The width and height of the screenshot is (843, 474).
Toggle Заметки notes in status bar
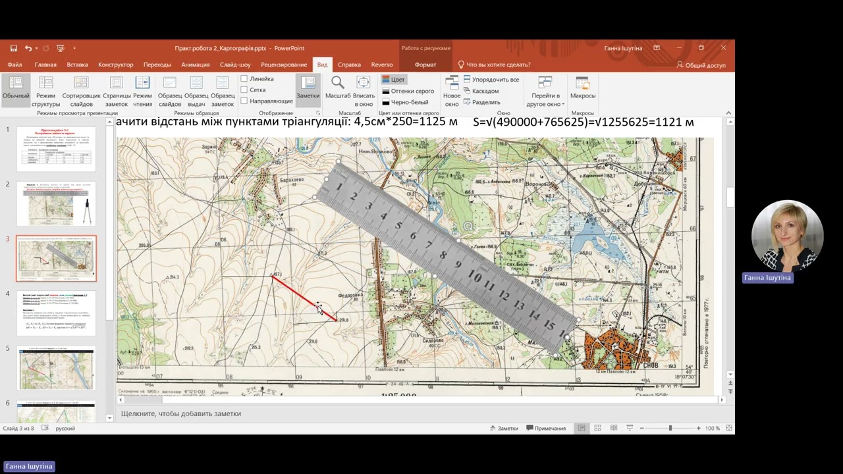504,428
